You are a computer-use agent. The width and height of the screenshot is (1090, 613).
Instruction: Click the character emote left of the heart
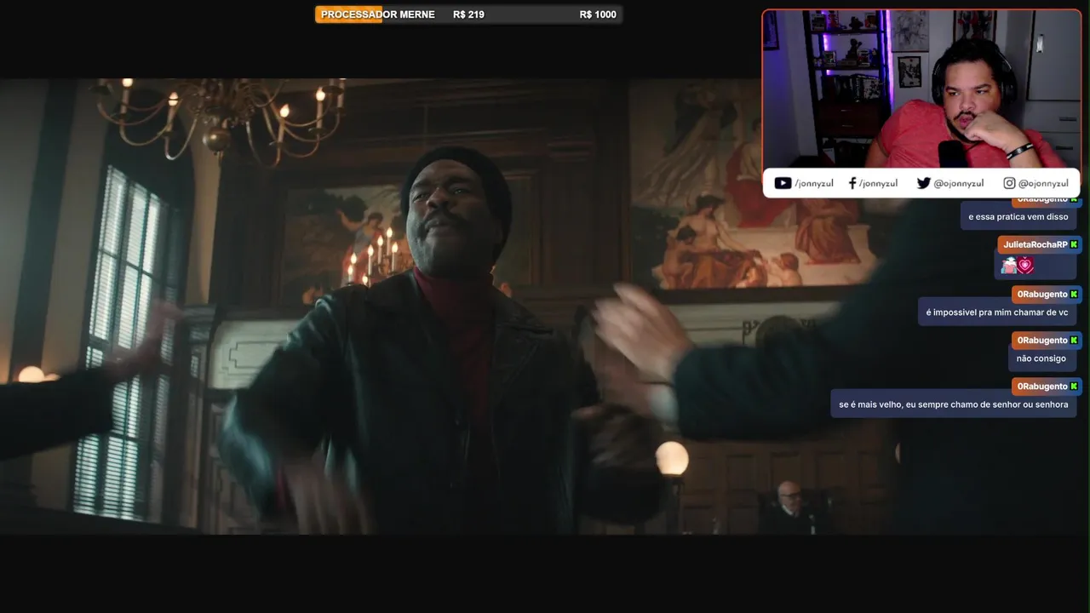coord(1009,266)
